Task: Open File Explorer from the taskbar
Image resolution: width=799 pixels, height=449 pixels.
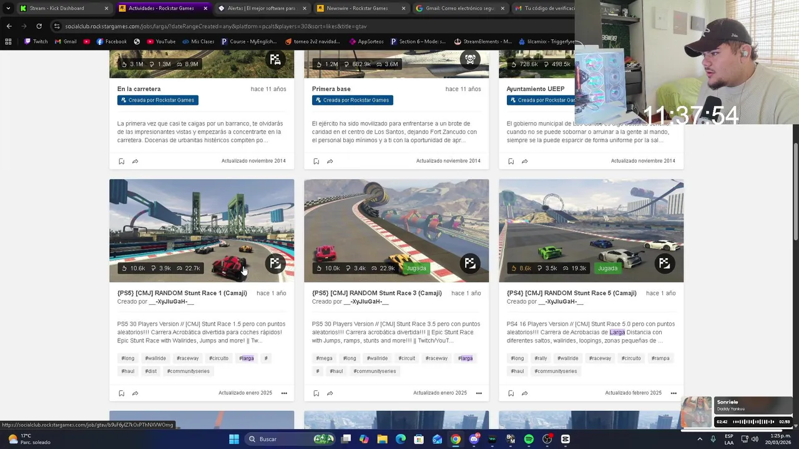Action: [382, 439]
